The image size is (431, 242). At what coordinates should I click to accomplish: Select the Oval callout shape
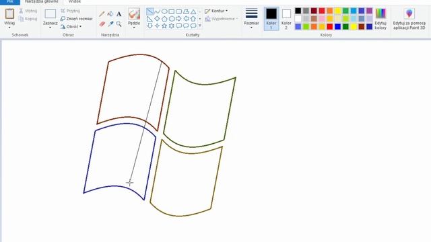pyautogui.click(x=186, y=26)
